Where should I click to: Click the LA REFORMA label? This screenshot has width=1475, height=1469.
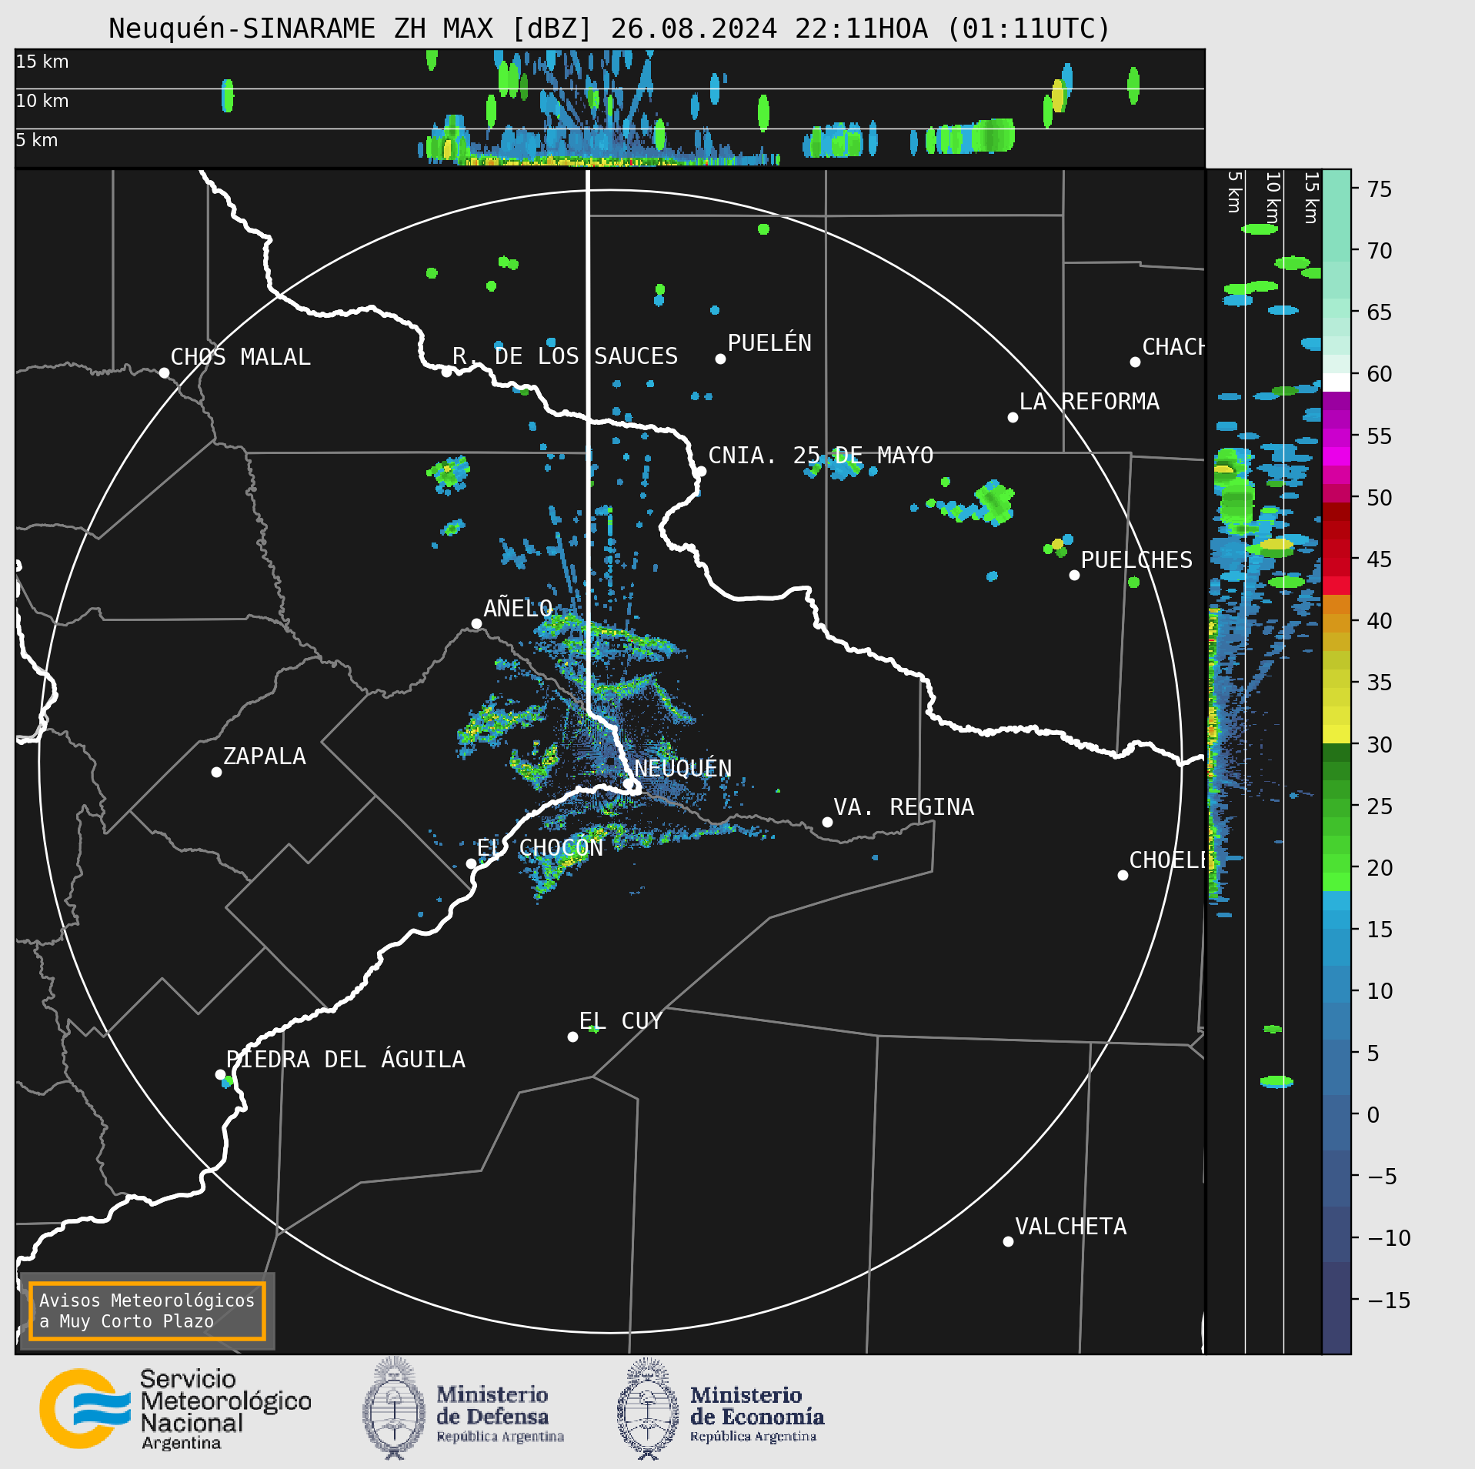(1089, 402)
